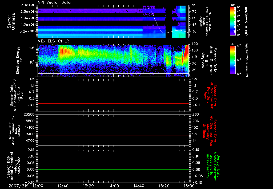
Task: Select the "NPI Vector Data" panel title
Action: (x=54, y=2)
